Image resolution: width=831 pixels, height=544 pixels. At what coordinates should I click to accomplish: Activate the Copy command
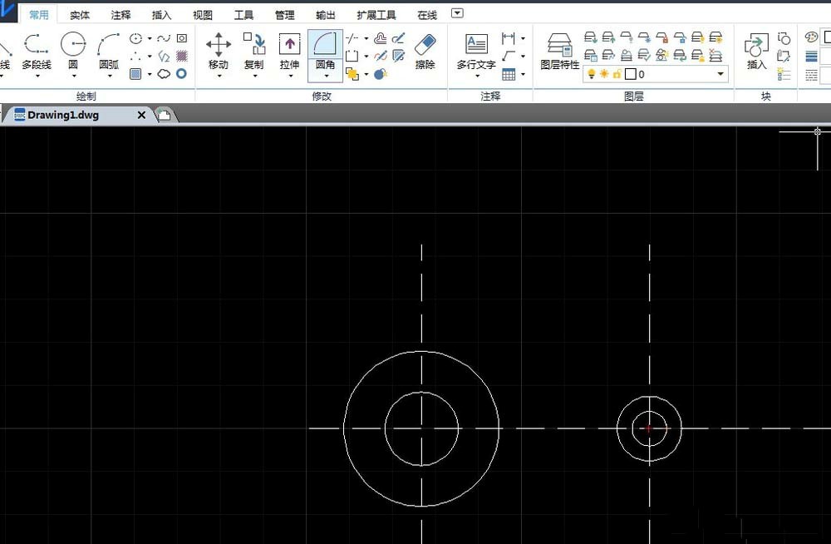click(x=253, y=46)
